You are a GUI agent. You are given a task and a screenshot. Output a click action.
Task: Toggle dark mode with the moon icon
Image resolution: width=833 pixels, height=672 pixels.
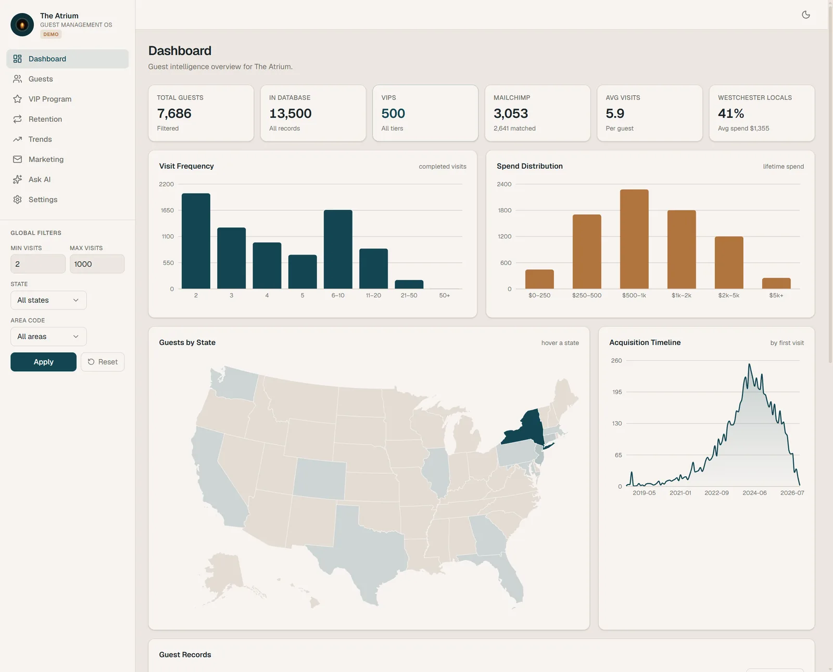pos(805,15)
